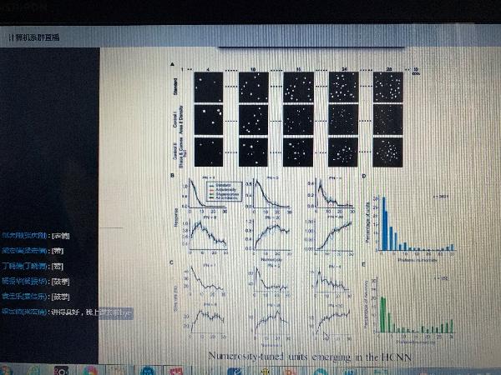
Task: Click the densest Standard dot array image
Action: tap(387, 87)
